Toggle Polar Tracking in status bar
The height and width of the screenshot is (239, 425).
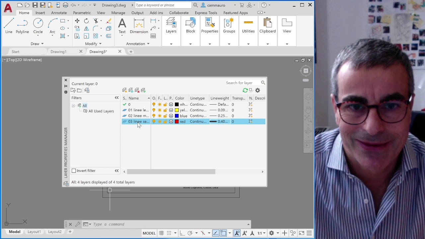tap(190, 233)
